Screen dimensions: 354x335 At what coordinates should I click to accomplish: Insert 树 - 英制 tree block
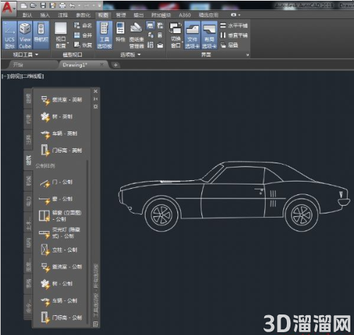click(x=57, y=117)
